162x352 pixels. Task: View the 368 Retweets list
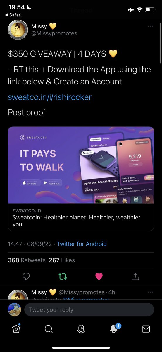pyautogui.click(x=27, y=260)
